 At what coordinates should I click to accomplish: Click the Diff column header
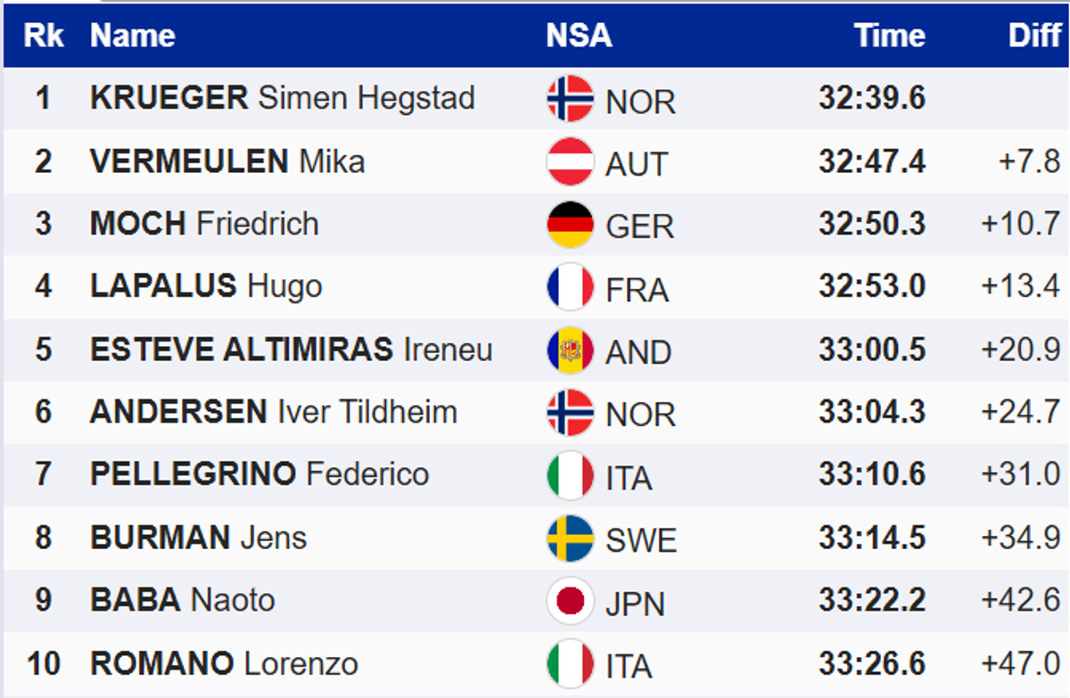click(x=1034, y=36)
